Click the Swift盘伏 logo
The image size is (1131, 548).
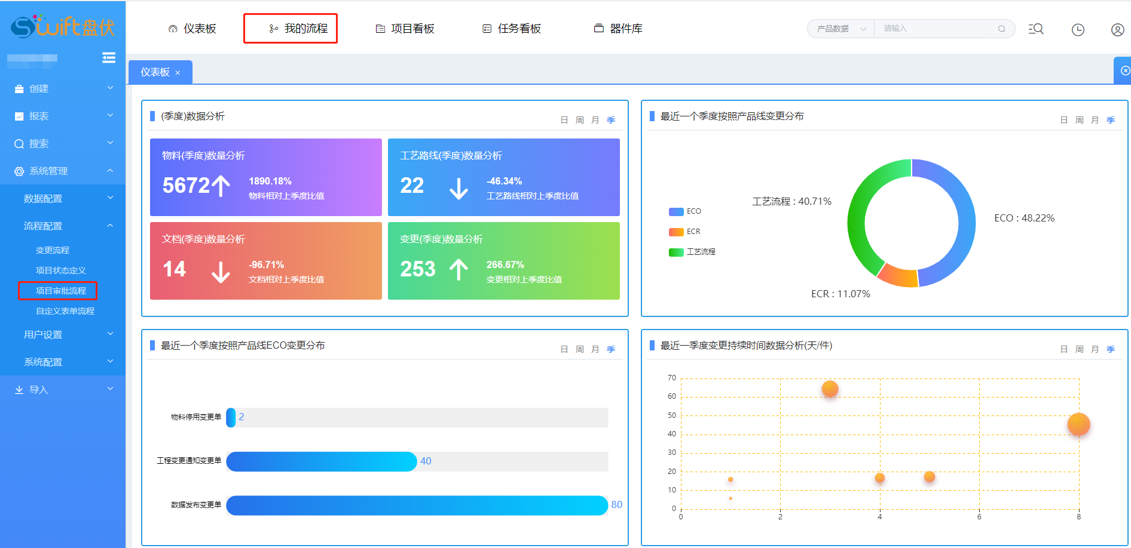(x=63, y=27)
